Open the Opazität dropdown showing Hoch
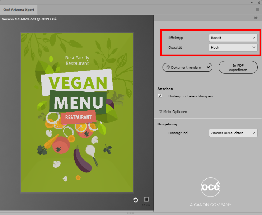 click(233, 47)
